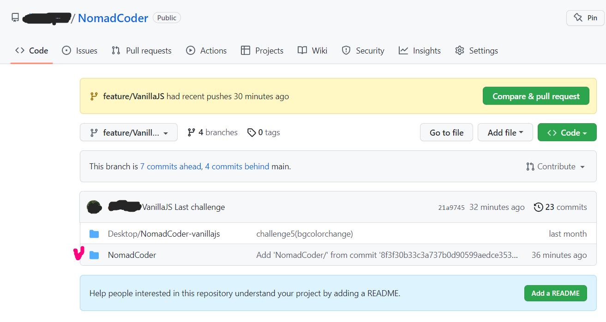
Task: Click the folder icon of Desktop/NomadCoder-vanillajs row
Action: [94, 234]
